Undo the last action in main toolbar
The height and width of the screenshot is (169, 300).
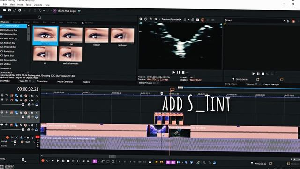coord(40,10)
